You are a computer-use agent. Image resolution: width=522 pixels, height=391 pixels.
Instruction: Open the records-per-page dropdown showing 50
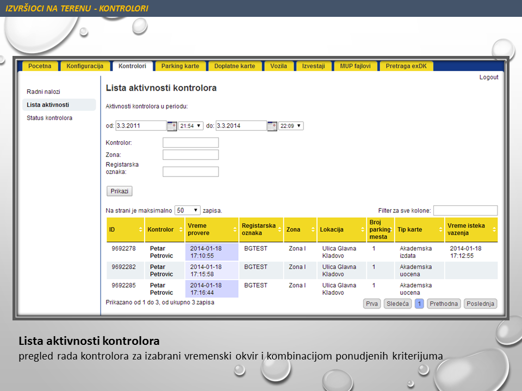coord(187,210)
